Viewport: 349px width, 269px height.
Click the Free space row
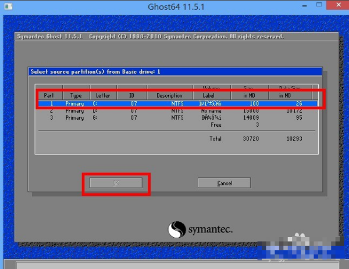[215, 124]
